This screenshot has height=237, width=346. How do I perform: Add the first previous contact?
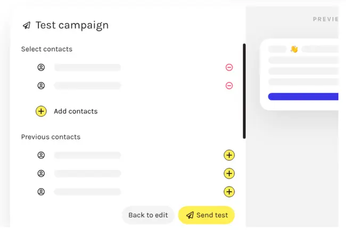[229, 156]
